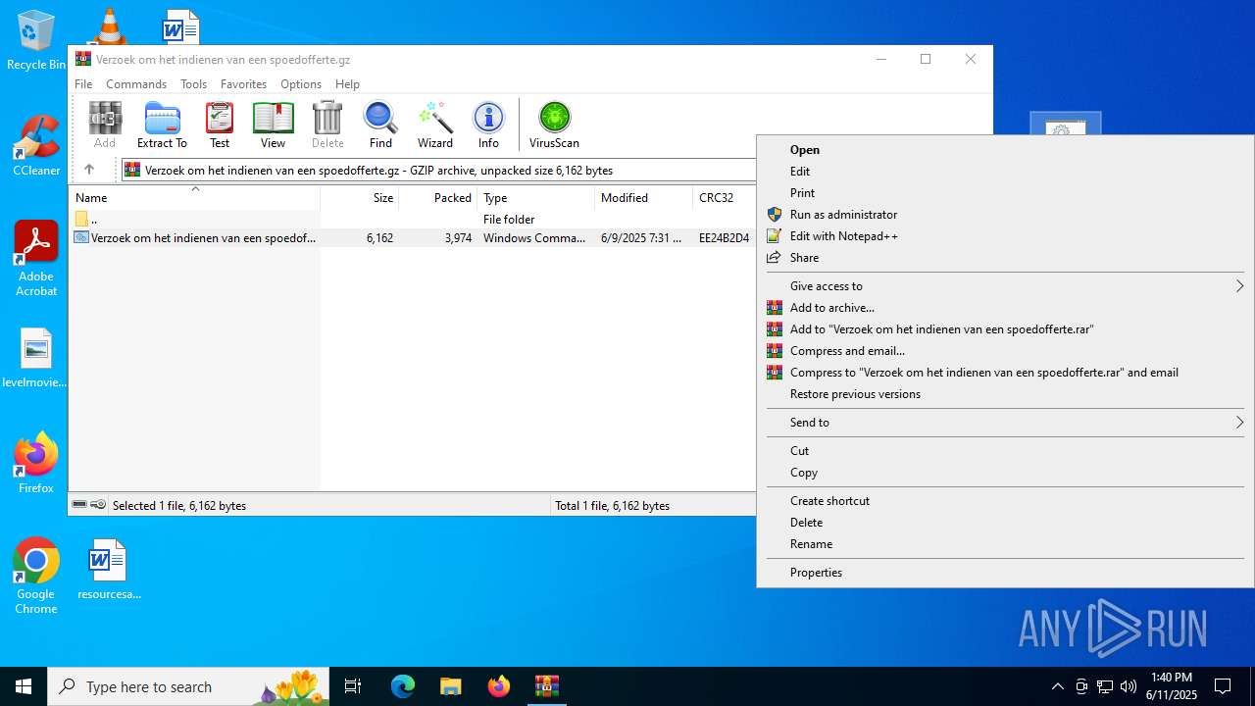Select Run as administrator
The width and height of the screenshot is (1255, 706).
click(x=1005, y=215)
